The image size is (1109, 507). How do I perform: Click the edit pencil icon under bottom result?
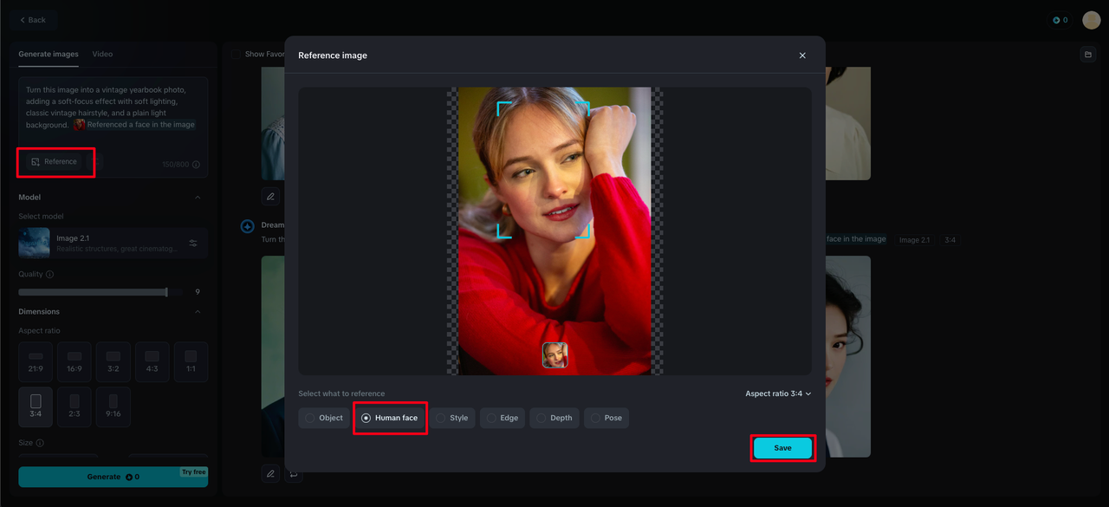270,473
